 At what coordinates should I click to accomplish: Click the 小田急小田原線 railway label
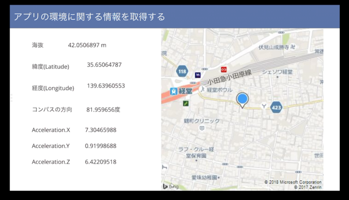pyautogui.click(x=229, y=77)
